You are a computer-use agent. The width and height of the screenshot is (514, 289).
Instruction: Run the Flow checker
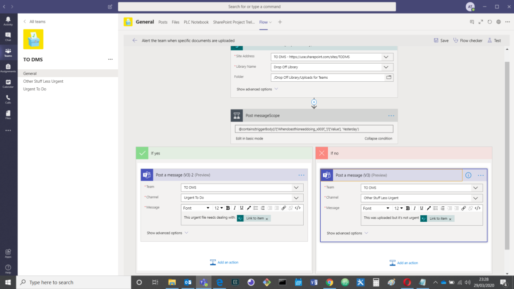[x=468, y=40]
